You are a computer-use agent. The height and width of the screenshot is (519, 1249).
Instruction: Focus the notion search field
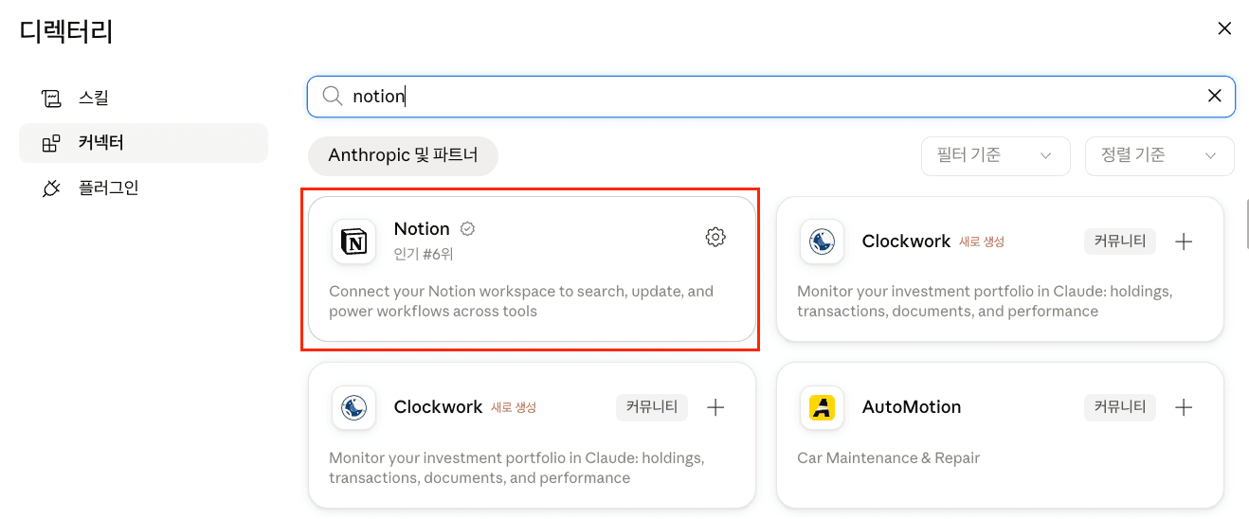click(x=771, y=96)
